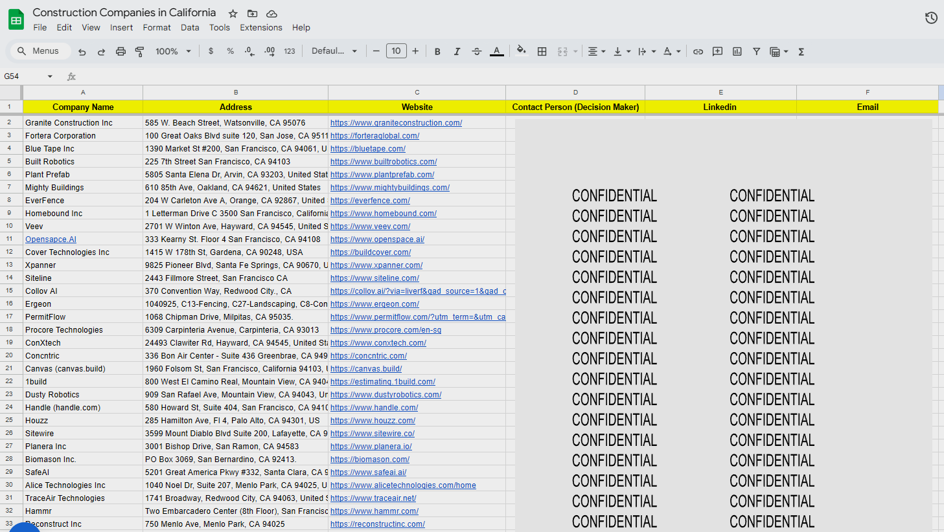The image size is (944, 532).
Task: Open the Data menu
Action: 190,28
